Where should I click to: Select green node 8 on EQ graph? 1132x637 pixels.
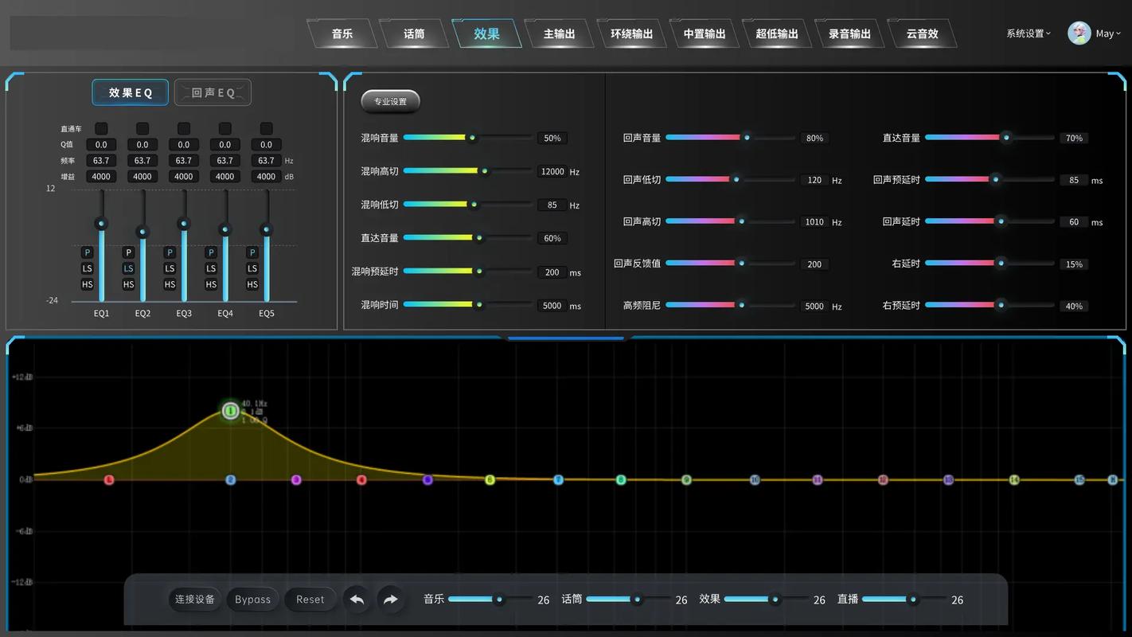click(x=621, y=479)
